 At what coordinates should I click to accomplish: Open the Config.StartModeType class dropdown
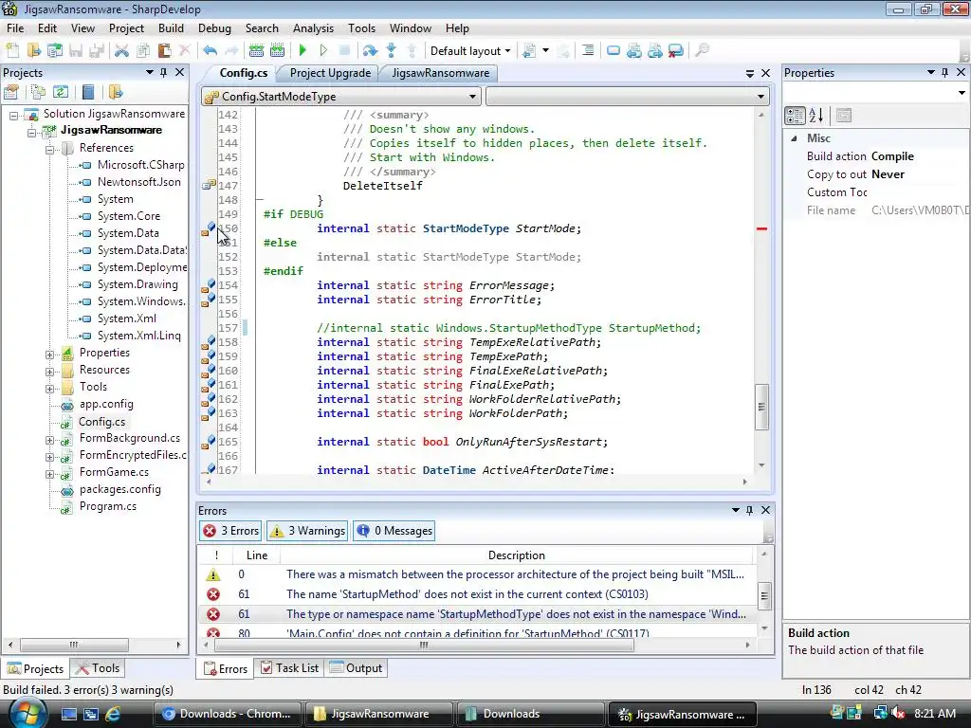[341, 97]
